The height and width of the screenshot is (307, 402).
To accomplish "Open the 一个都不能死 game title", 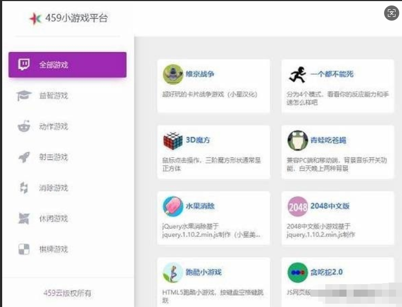I will click(332, 74).
